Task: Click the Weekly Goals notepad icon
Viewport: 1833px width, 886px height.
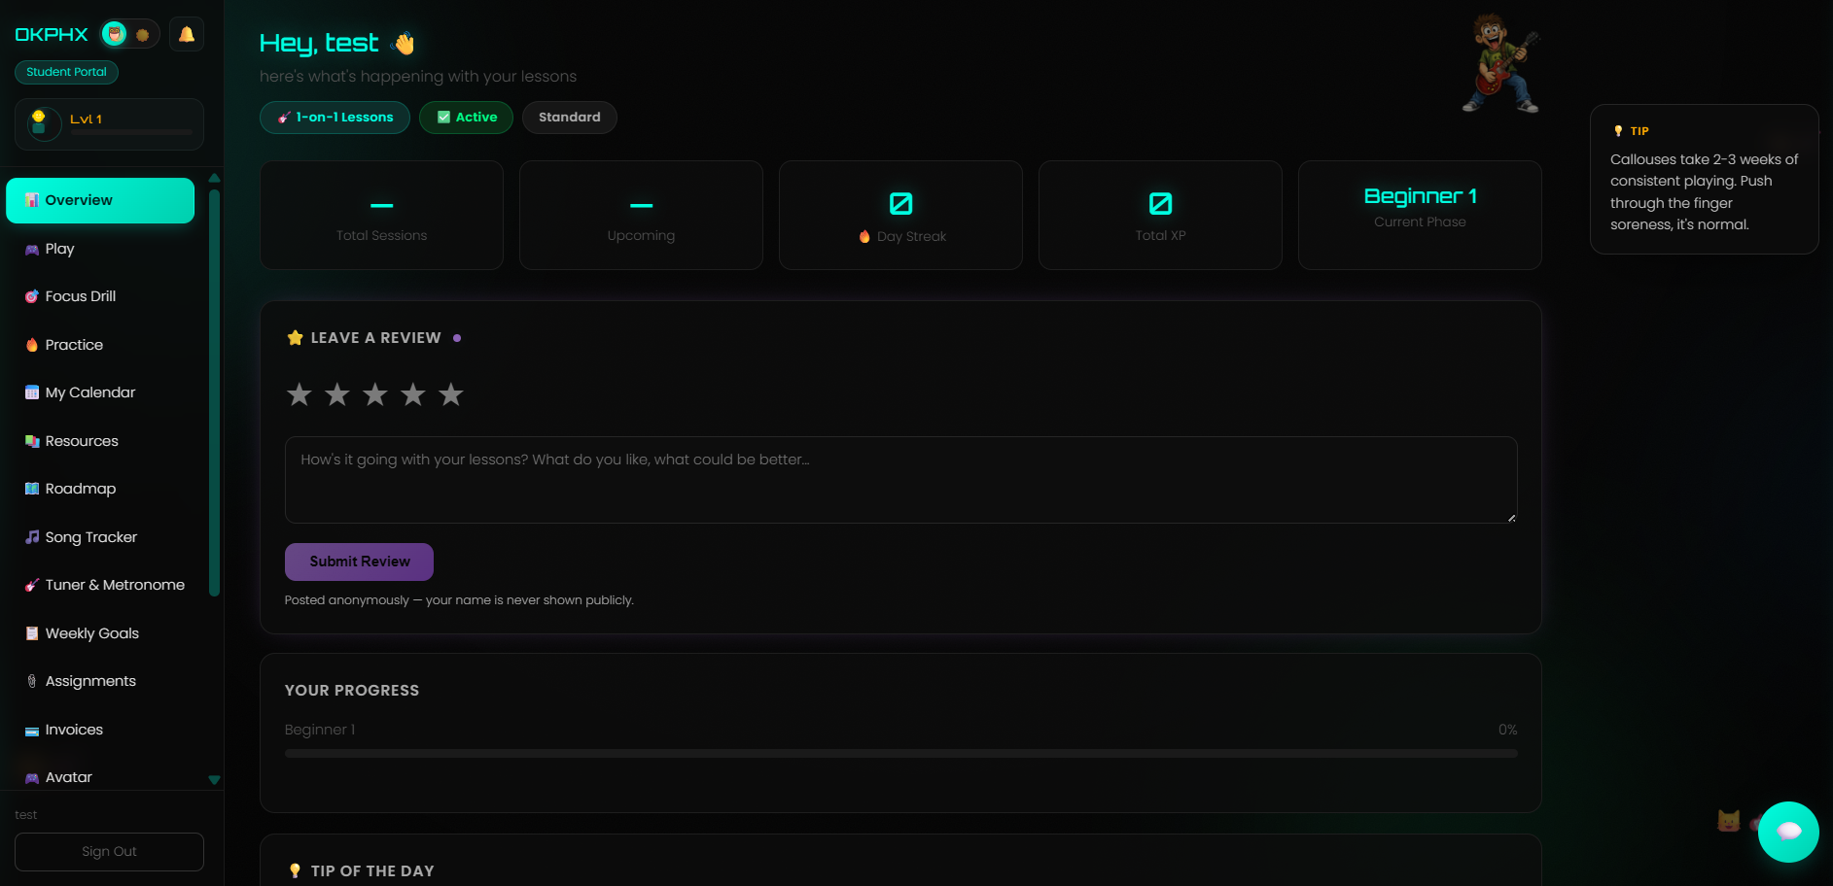Action: pyautogui.click(x=32, y=633)
